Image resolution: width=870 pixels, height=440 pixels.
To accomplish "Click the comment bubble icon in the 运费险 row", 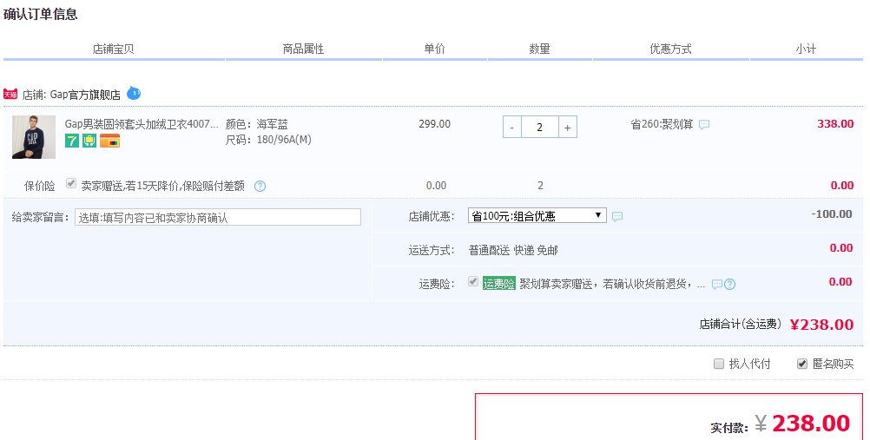I will [x=716, y=284].
